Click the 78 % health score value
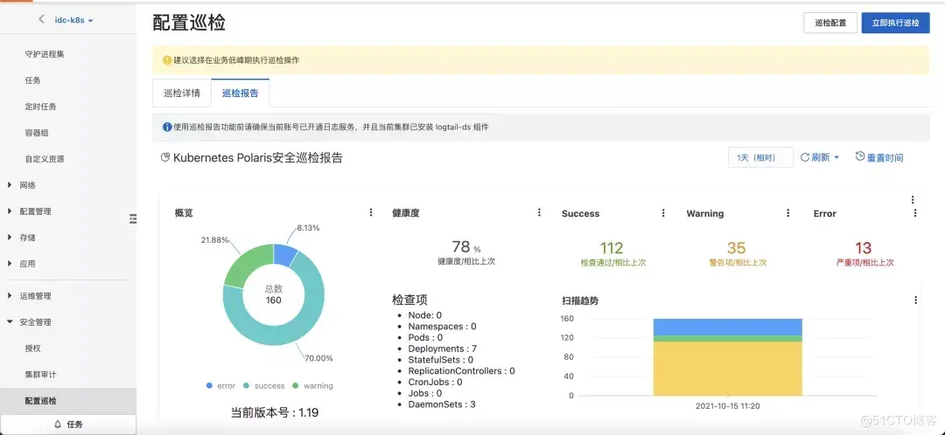This screenshot has height=435, width=945. (465, 247)
